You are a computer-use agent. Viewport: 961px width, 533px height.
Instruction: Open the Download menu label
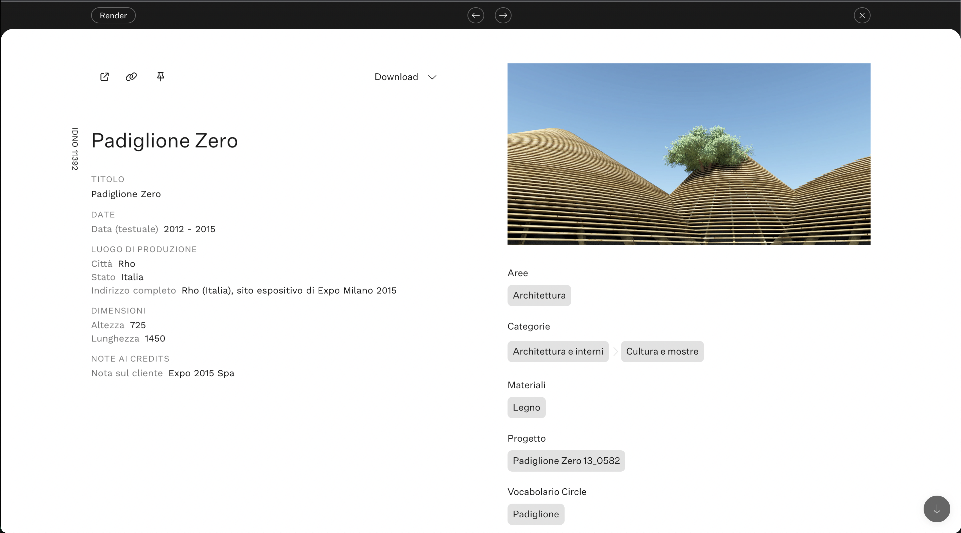(396, 77)
